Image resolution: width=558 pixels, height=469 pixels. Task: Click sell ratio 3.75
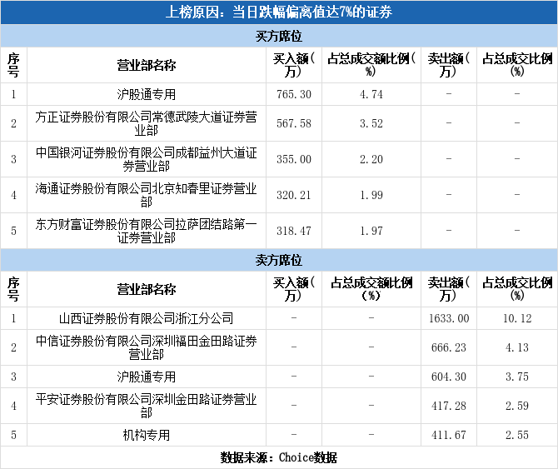[517, 377]
